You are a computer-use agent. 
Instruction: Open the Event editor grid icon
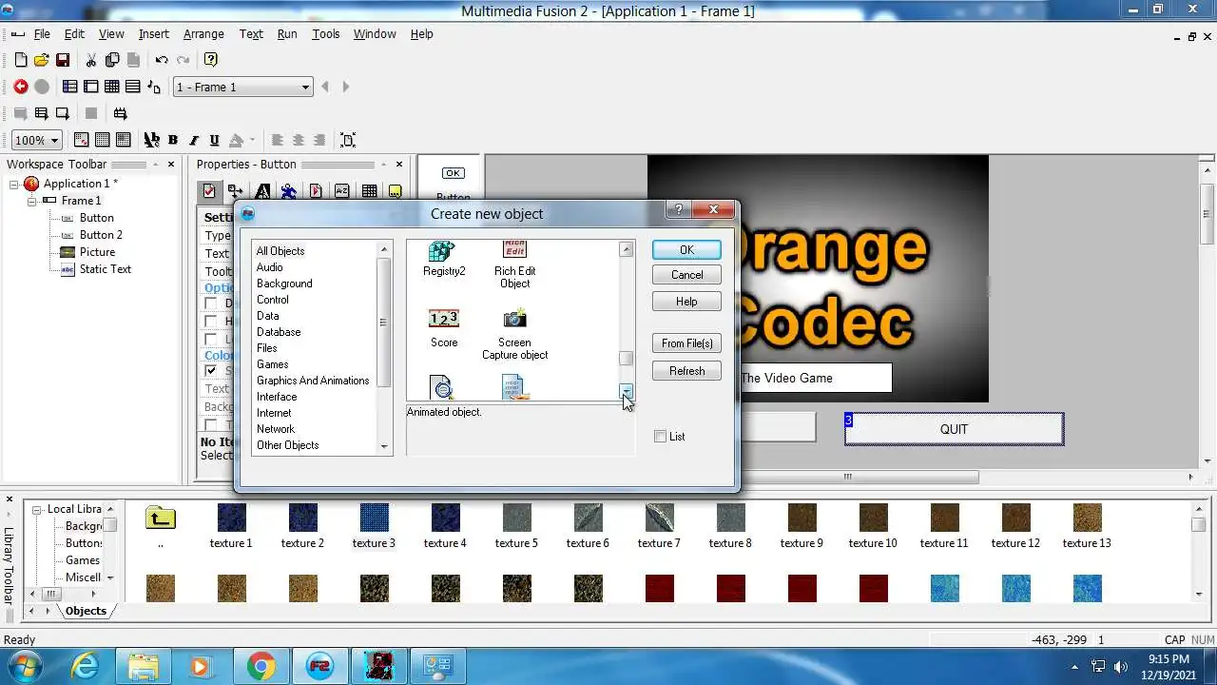tap(112, 87)
